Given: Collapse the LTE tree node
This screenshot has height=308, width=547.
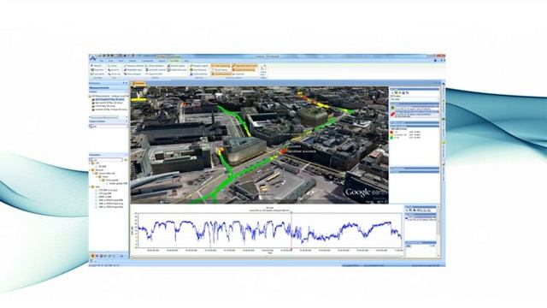Looking at the screenshot, I should coord(91,163).
